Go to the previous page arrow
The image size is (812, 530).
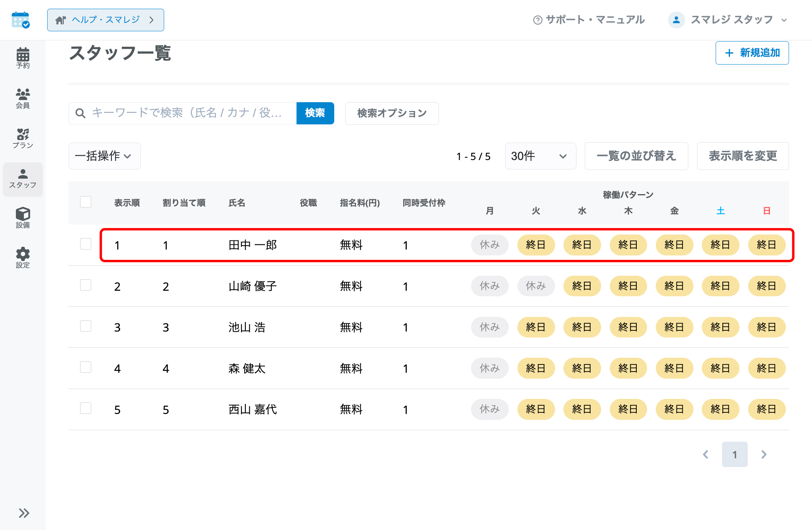point(706,454)
